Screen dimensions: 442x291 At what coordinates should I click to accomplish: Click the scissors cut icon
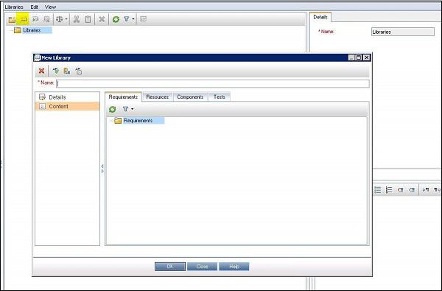coord(77,19)
